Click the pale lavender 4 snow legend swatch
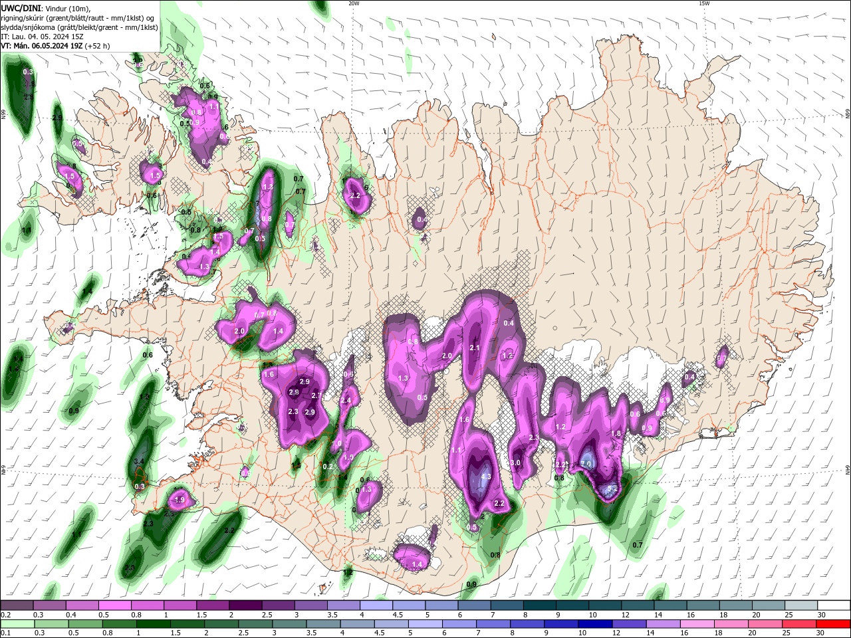Viewport: 851px width, 638px height. pos(377,605)
